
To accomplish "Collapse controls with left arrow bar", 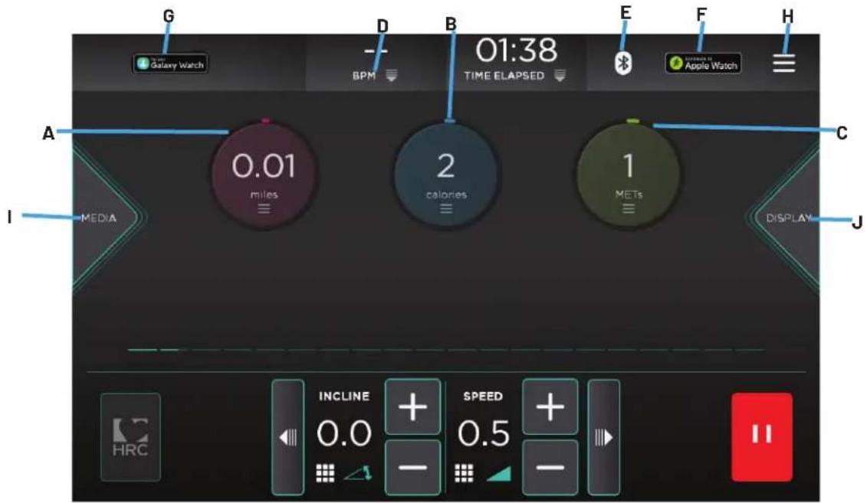I will (x=288, y=436).
